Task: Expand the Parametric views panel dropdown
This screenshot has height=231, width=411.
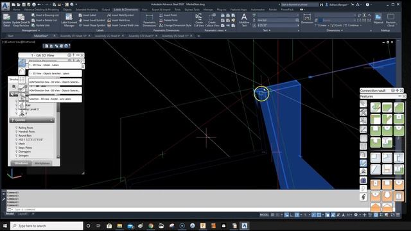Action: tap(215, 31)
